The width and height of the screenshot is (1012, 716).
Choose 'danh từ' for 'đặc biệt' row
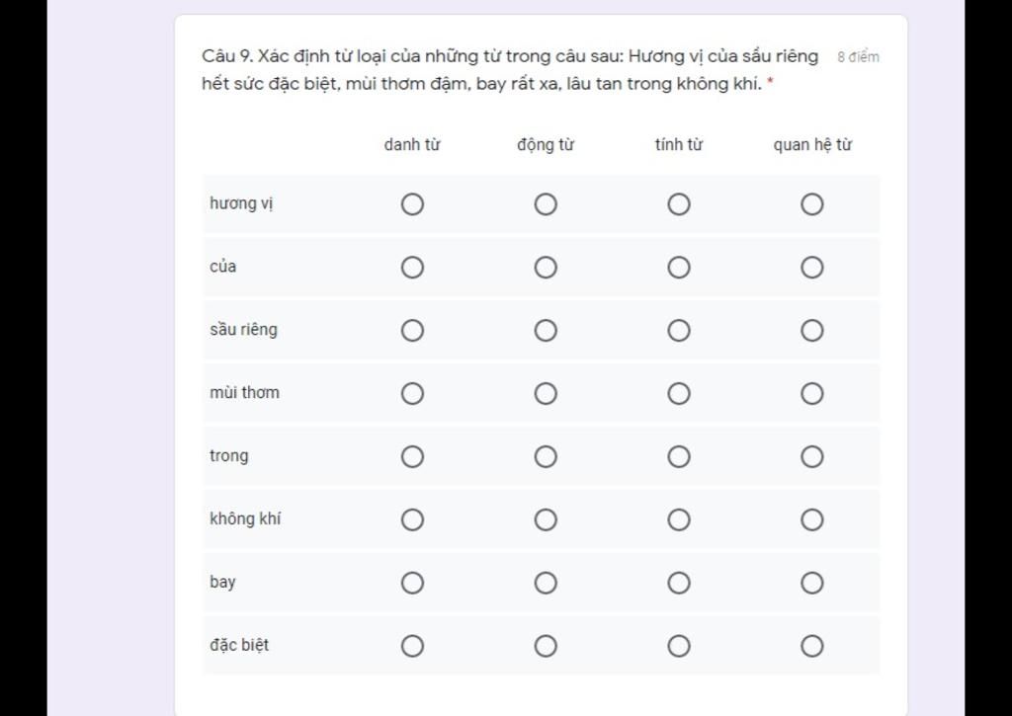(x=412, y=646)
